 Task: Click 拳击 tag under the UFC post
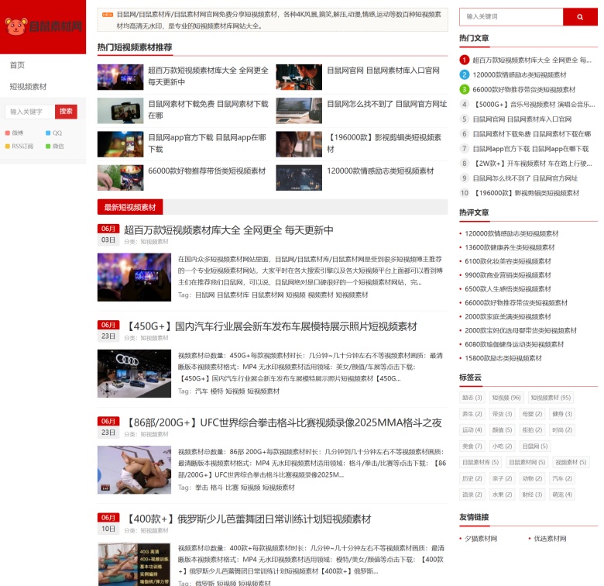201,488
